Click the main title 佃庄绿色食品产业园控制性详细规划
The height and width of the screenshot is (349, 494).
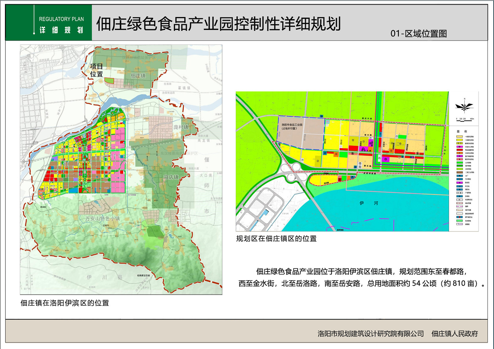click(x=218, y=24)
